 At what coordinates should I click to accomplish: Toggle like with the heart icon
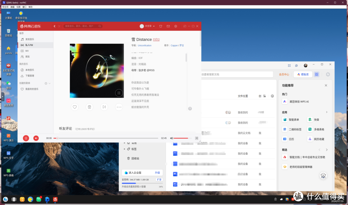pos(74,107)
